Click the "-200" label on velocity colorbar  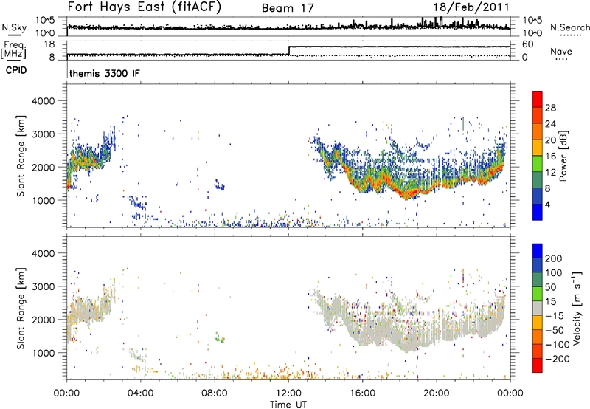coord(558,359)
